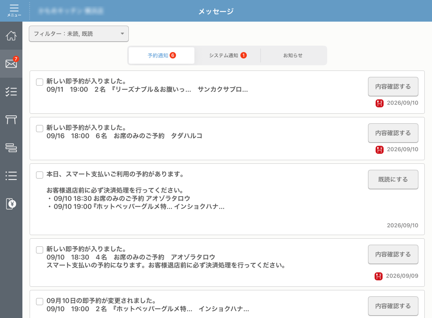Check the box for 09/10 18:30 アオゾラタロウ reservation
The height and width of the screenshot is (318, 432).
click(x=40, y=250)
